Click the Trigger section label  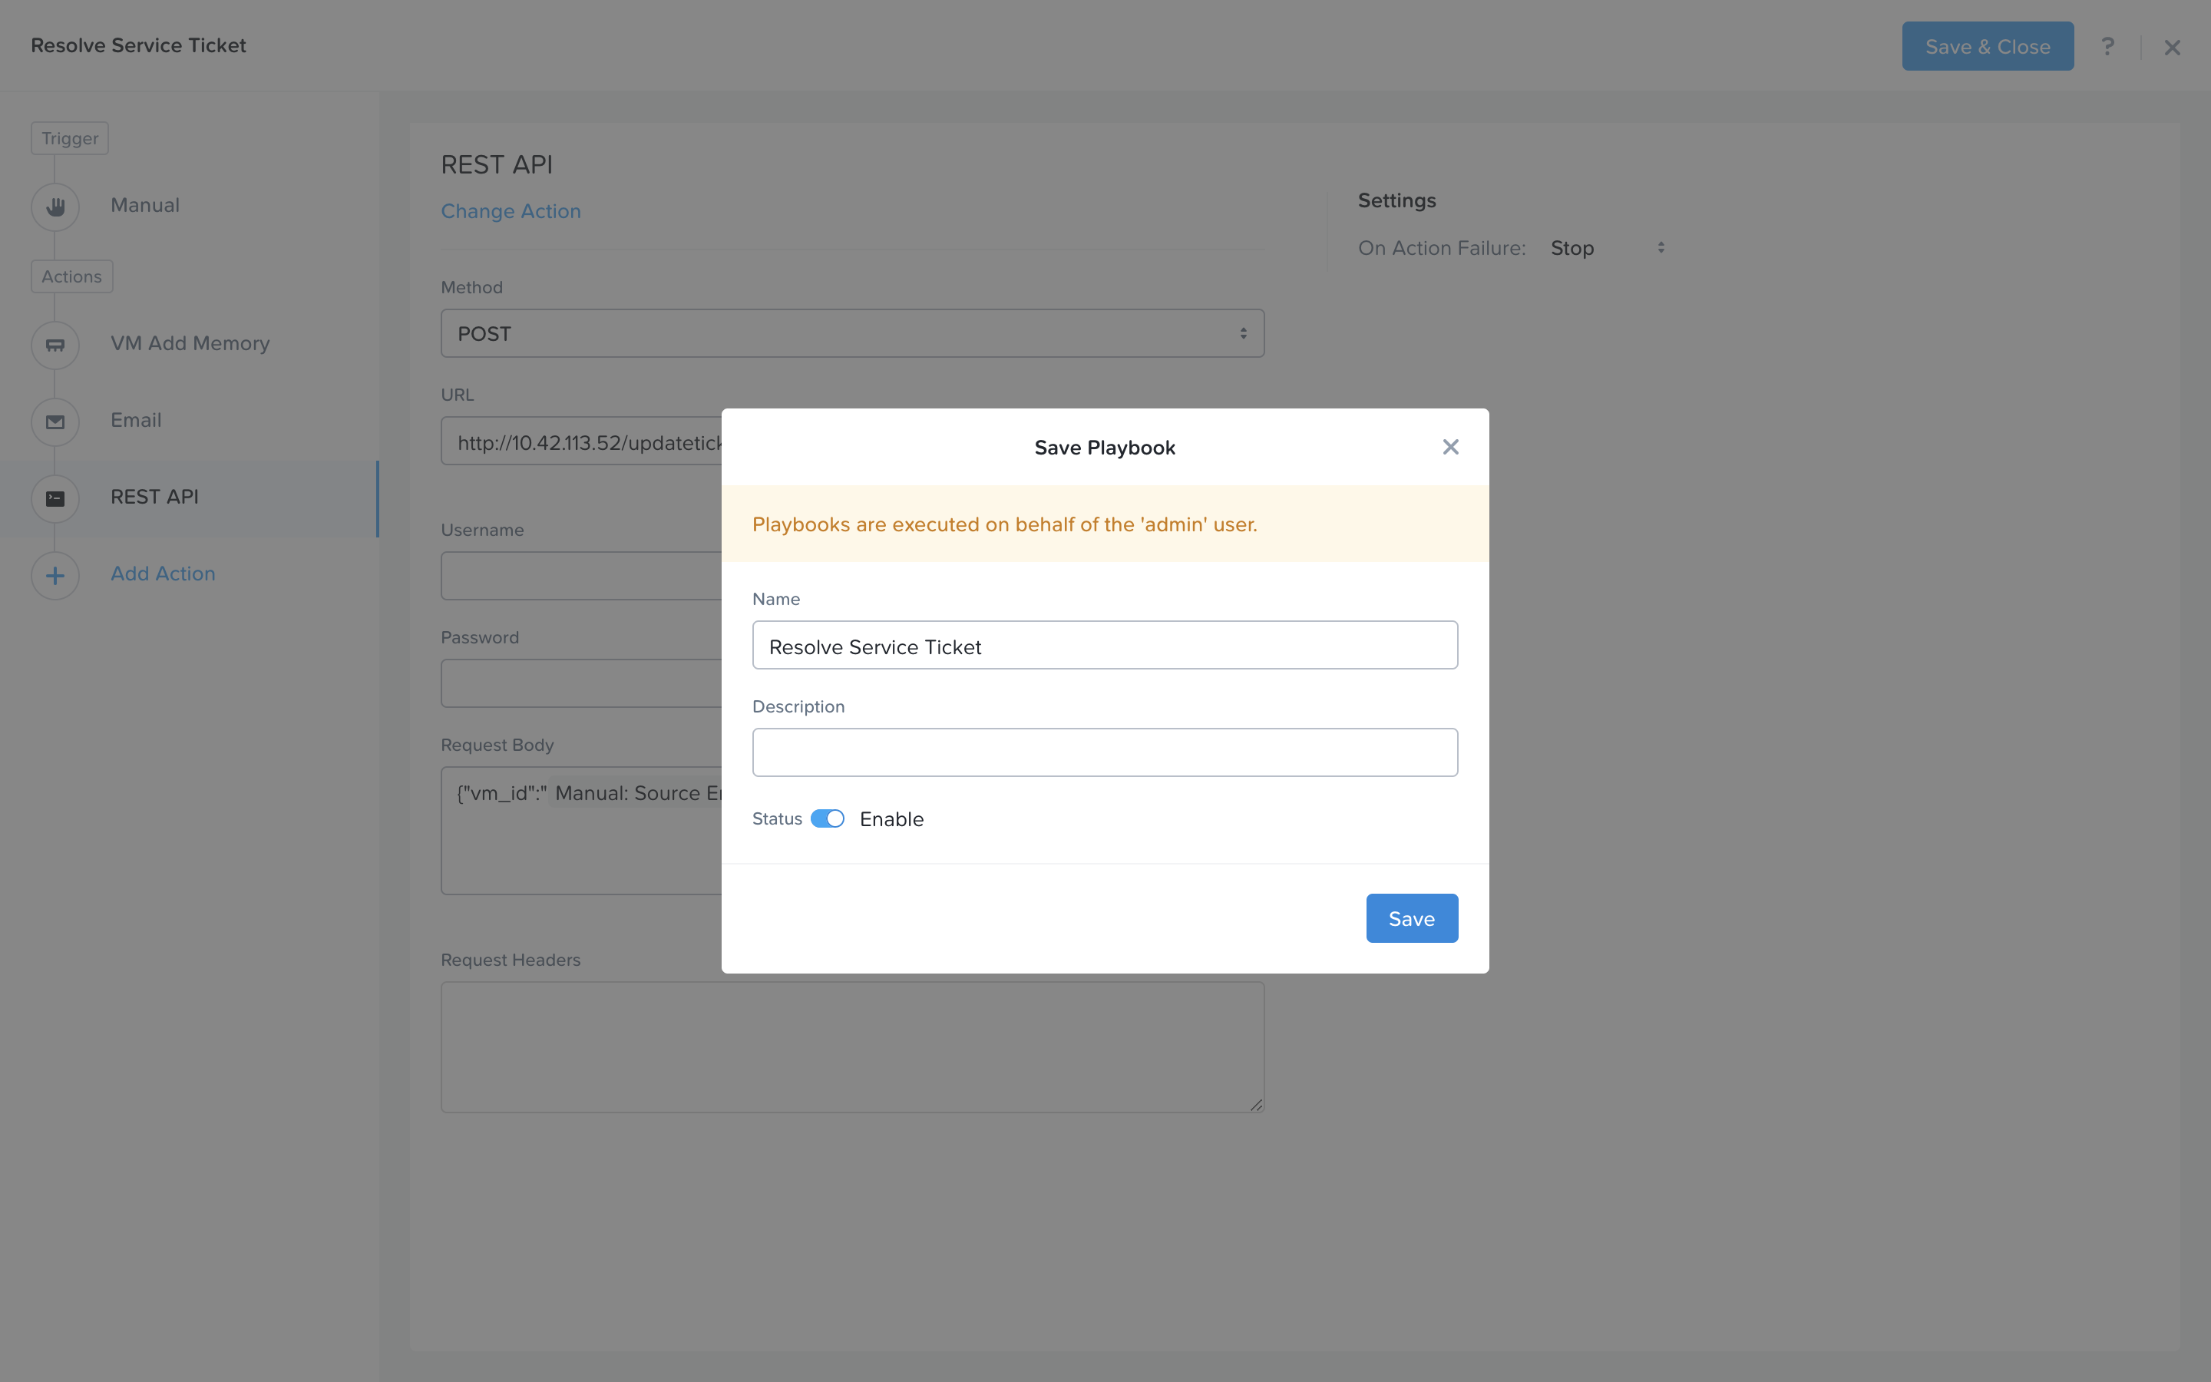coord(69,138)
